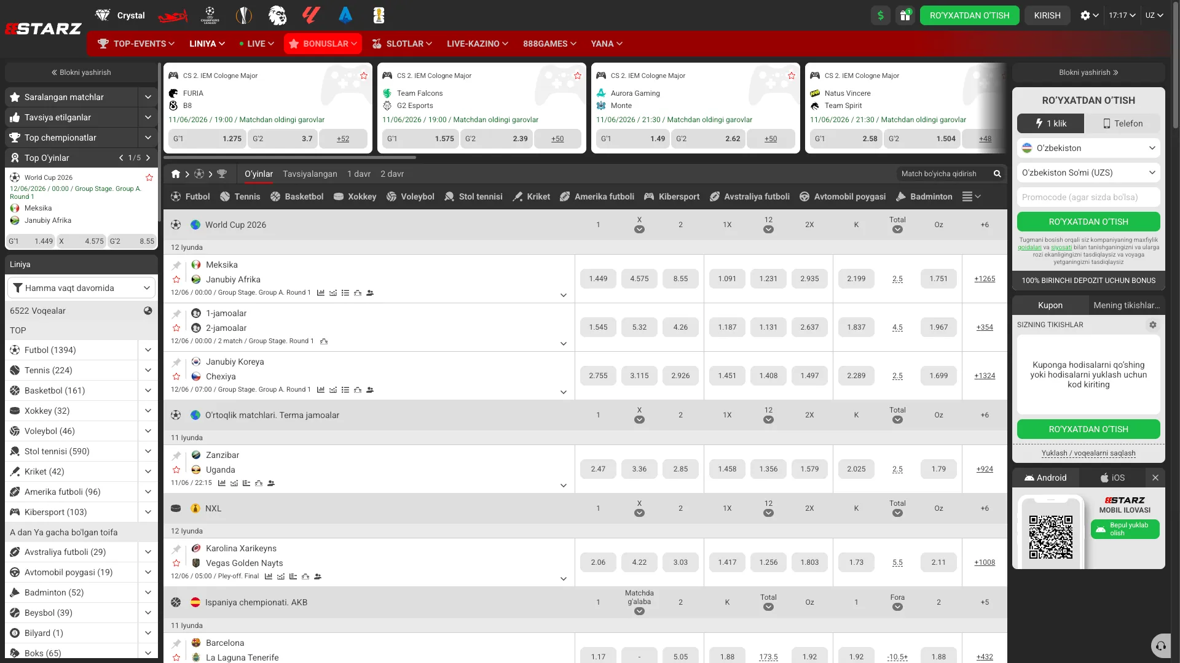1180x663 pixels.
Task: Expand Meksika match details chevron
Action: 564,295
